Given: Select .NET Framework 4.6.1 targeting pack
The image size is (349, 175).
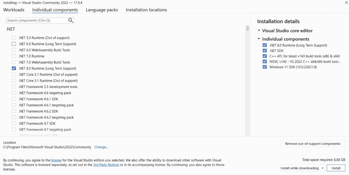Looking at the screenshot, I should [x=14, y=105].
